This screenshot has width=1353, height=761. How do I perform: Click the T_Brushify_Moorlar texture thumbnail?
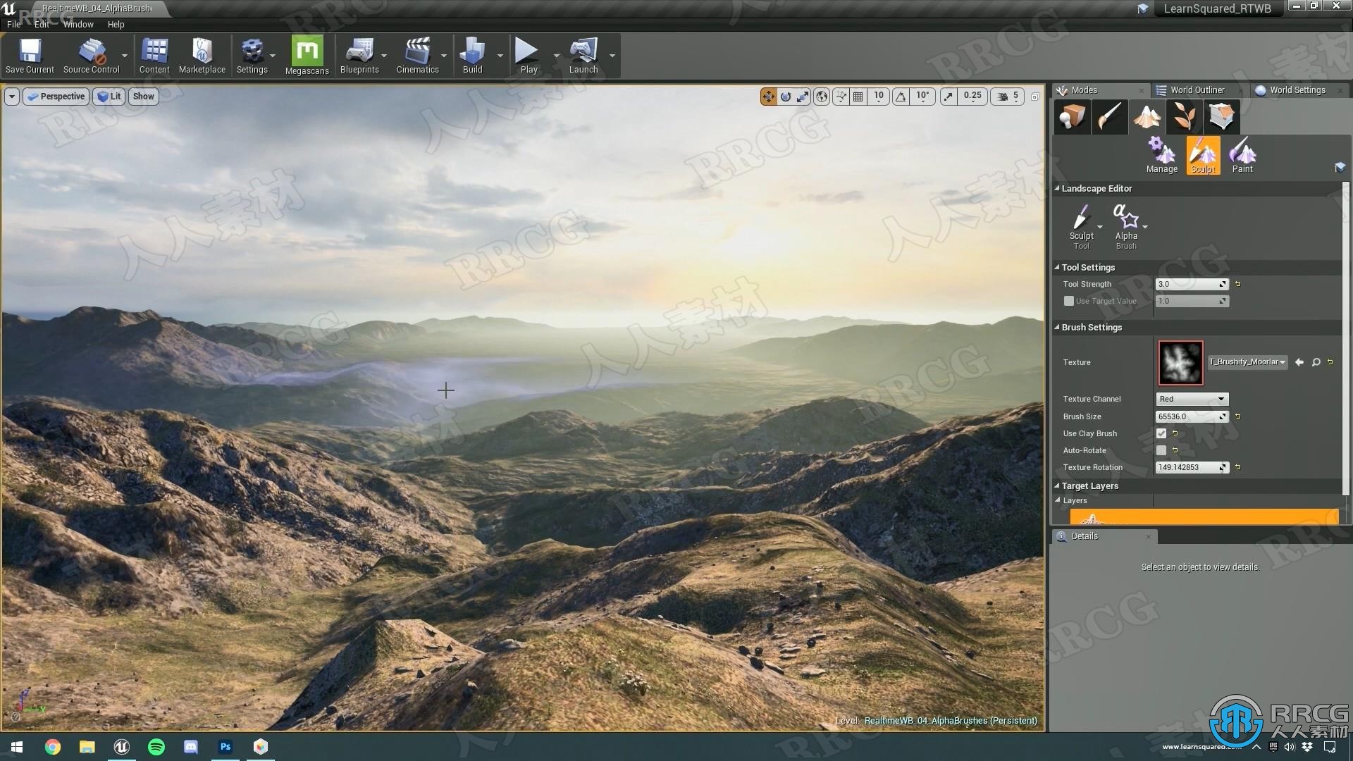(x=1179, y=361)
